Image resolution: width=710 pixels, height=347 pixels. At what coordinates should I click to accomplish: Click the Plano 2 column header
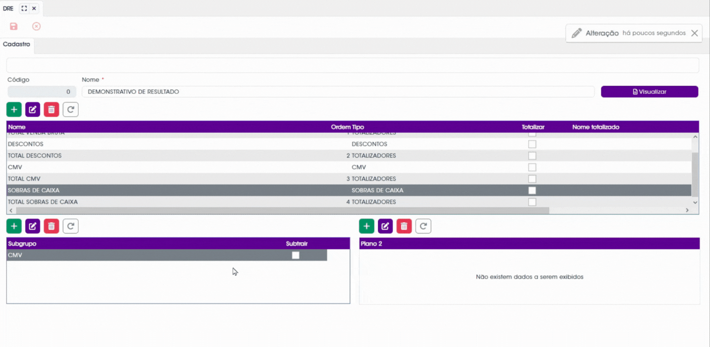pos(371,243)
